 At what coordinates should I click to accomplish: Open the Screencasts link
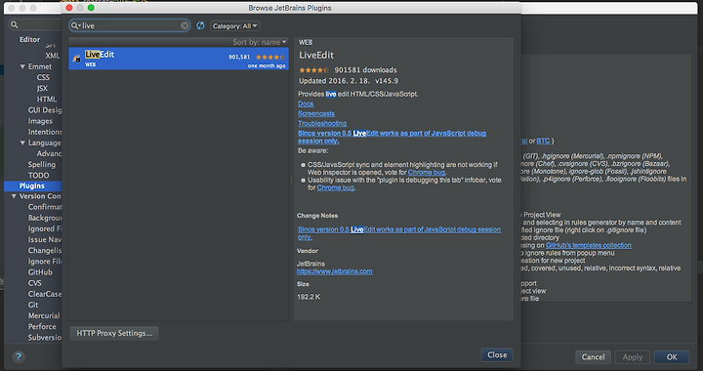(x=316, y=114)
